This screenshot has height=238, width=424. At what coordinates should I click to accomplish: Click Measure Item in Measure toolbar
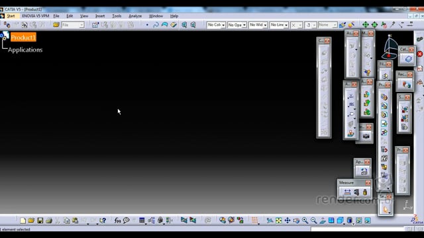[x=356, y=192]
